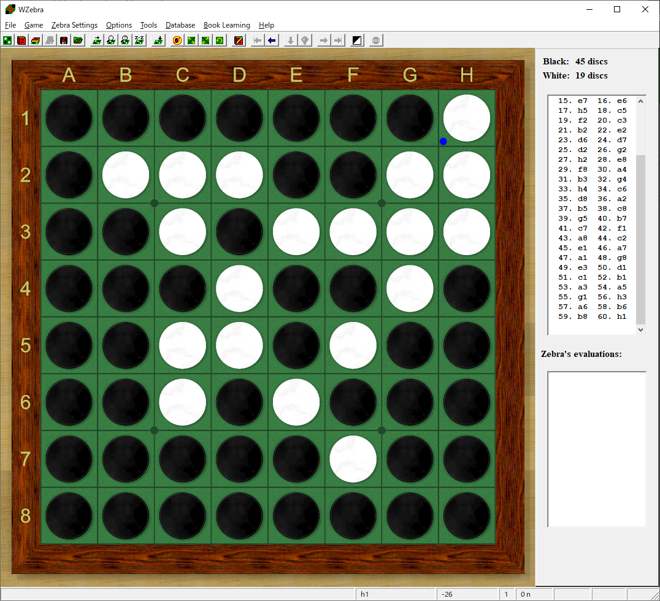This screenshot has width=660, height=601.
Task: Open the Game menu
Action: (x=34, y=25)
